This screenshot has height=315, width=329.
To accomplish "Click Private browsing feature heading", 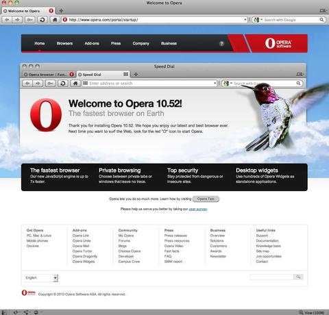I will pos(120,171).
